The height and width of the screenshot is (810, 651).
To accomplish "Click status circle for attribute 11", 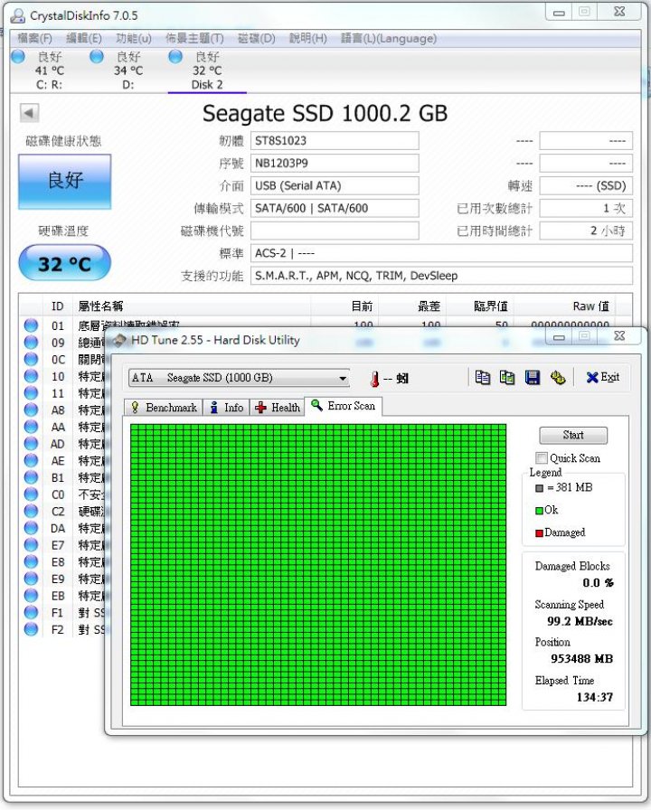I will coord(31,393).
